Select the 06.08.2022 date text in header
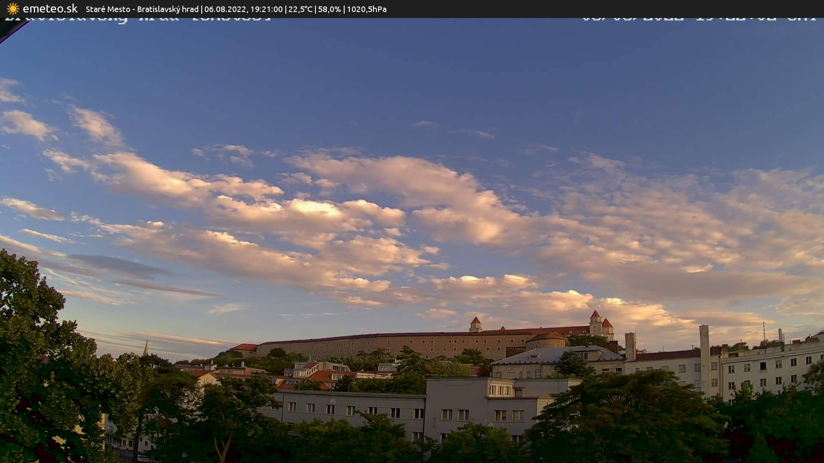The height and width of the screenshot is (463, 824). point(224,9)
